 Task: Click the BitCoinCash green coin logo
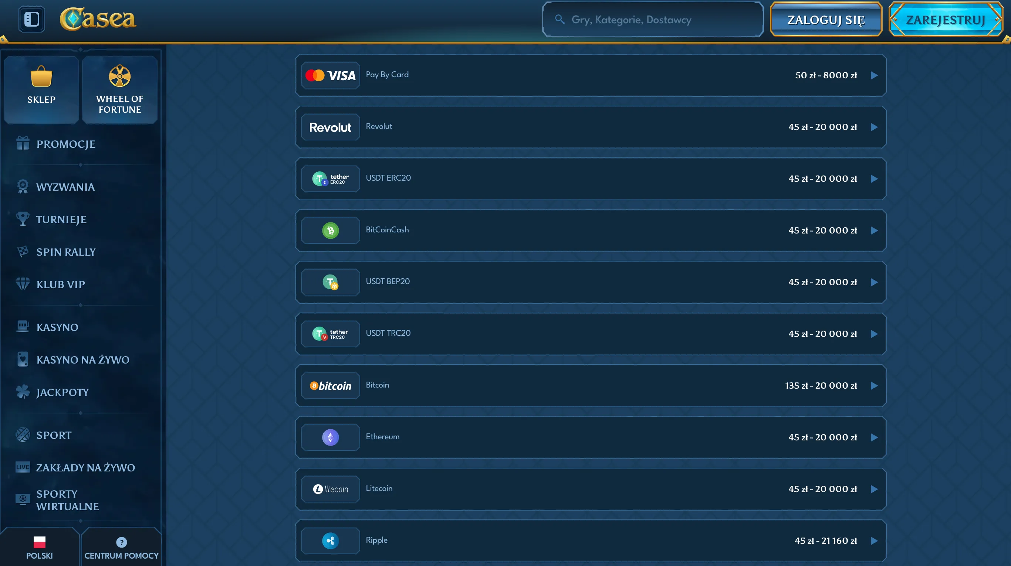coord(331,231)
